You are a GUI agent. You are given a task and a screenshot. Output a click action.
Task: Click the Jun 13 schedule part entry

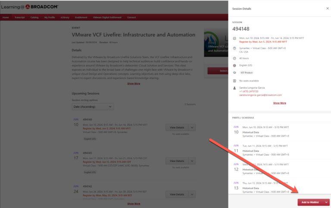tap(279, 187)
